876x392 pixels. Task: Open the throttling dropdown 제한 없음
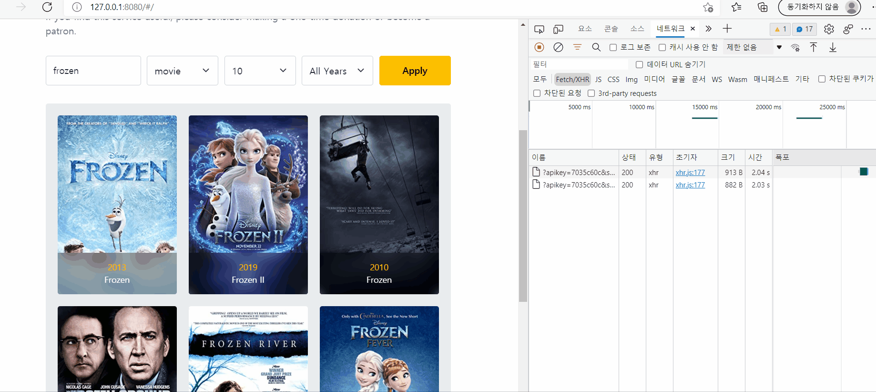(x=754, y=47)
